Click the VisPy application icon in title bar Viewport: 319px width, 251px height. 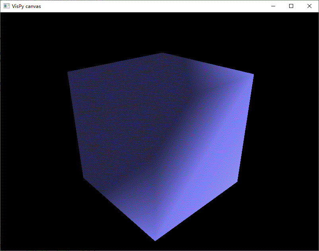pos(6,6)
